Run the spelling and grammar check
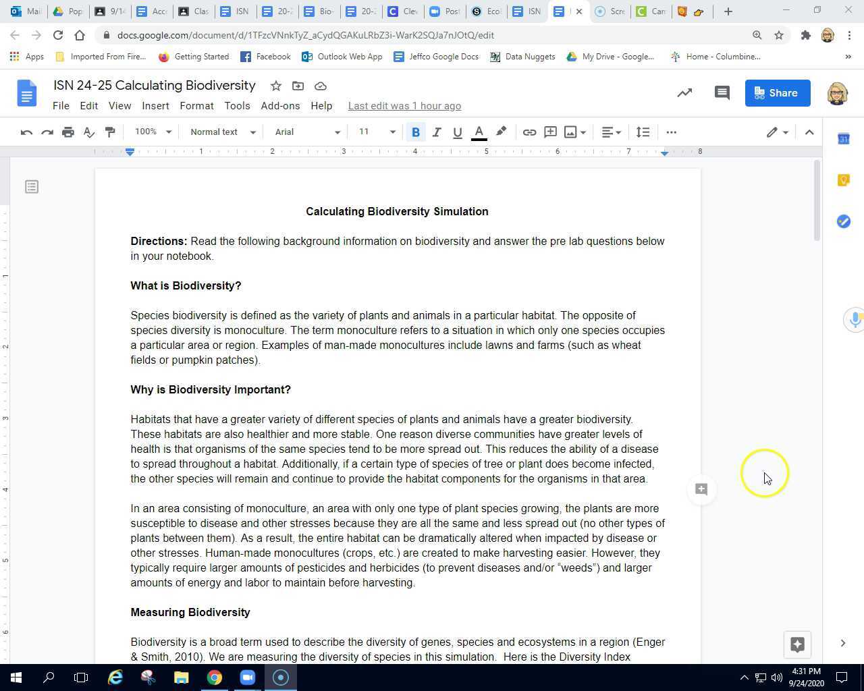 pos(88,132)
